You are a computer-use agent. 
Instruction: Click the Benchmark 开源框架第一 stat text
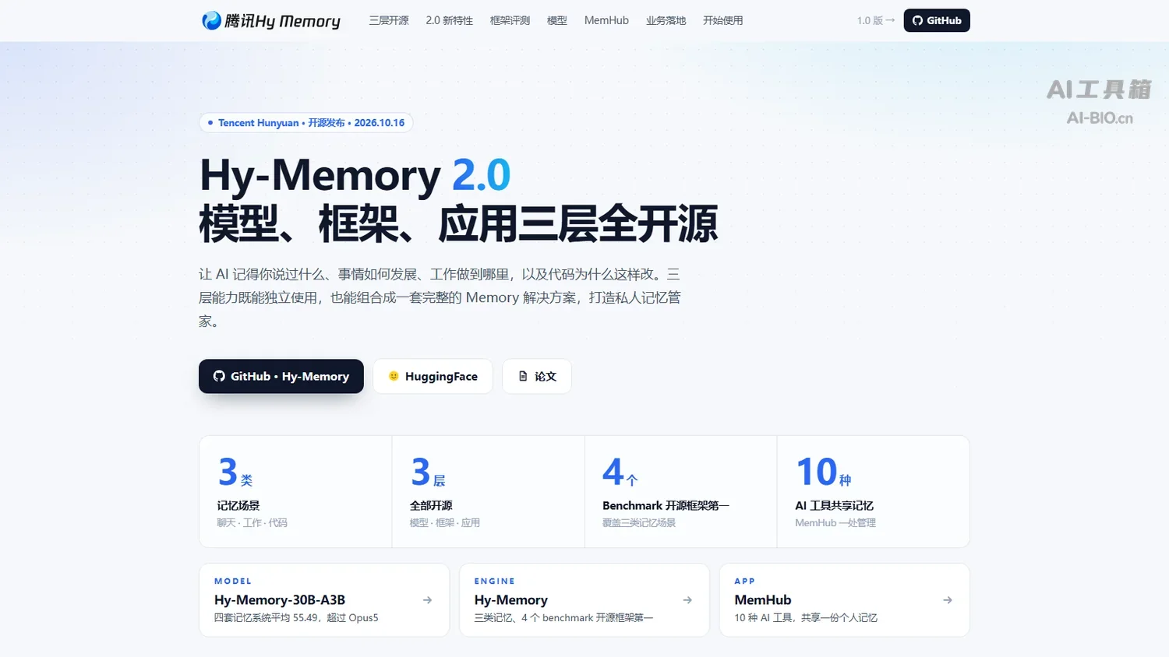point(666,505)
